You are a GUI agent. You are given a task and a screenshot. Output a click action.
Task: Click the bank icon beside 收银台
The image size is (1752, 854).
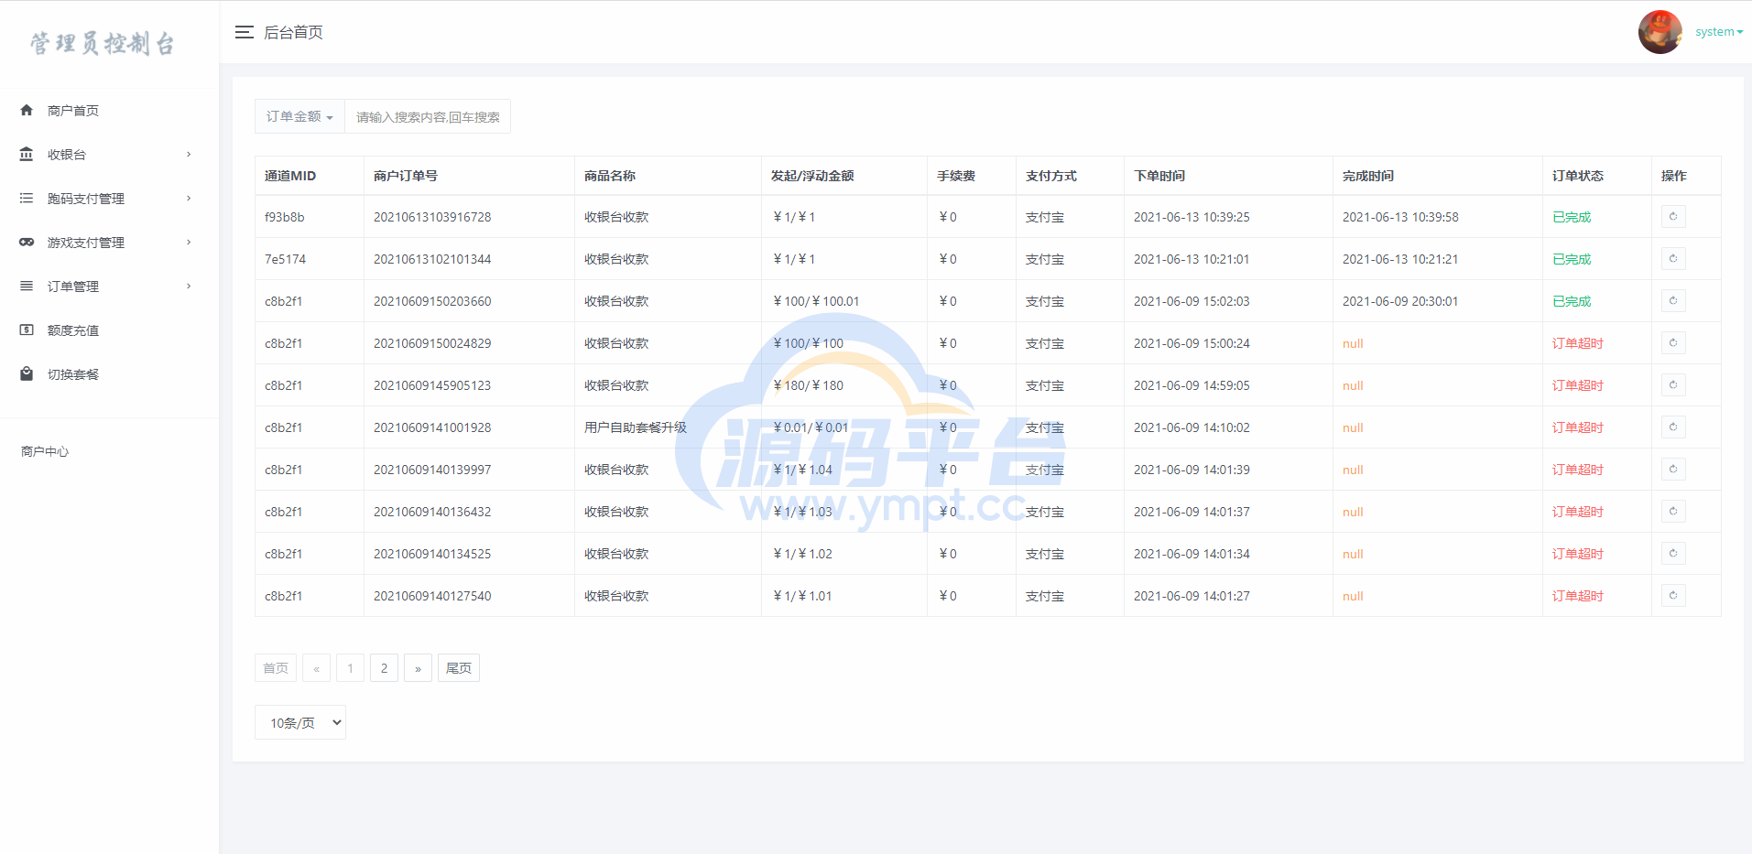27,155
